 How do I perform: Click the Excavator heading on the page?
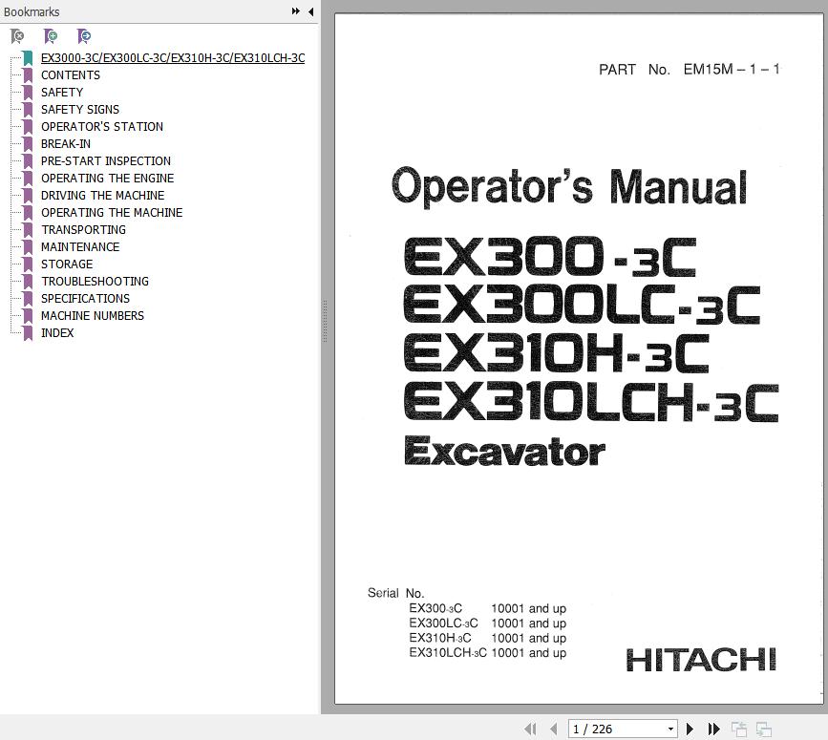504,452
